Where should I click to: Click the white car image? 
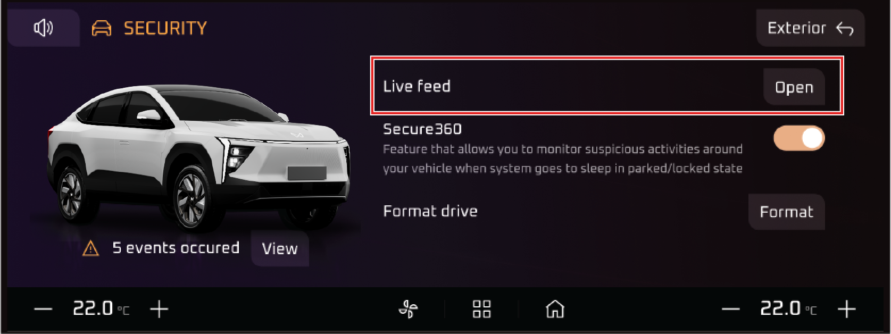[199, 157]
